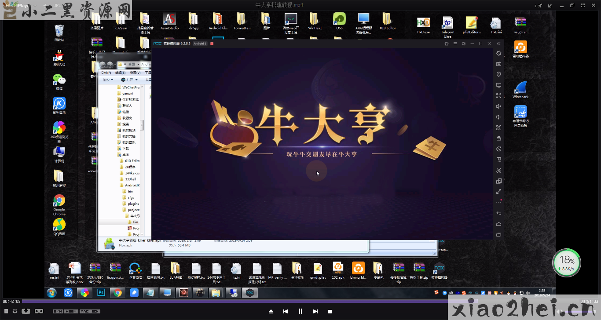Select cfgs folder in Explorer tree
The width and height of the screenshot is (601, 320).
[128, 197]
